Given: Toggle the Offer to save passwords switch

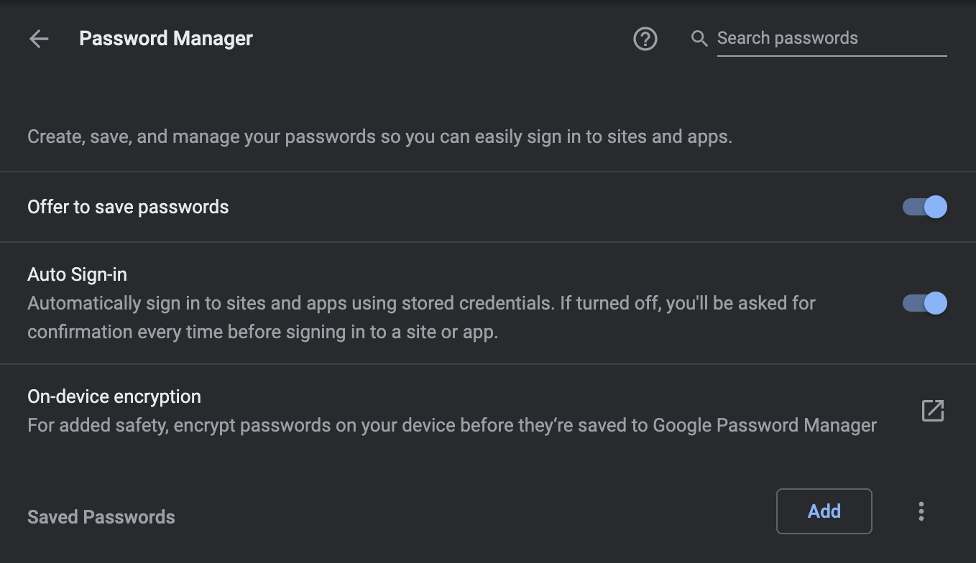Looking at the screenshot, I should click(924, 207).
